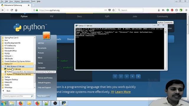
Task: Open Firefox library icon
Action: [x=163, y=10]
